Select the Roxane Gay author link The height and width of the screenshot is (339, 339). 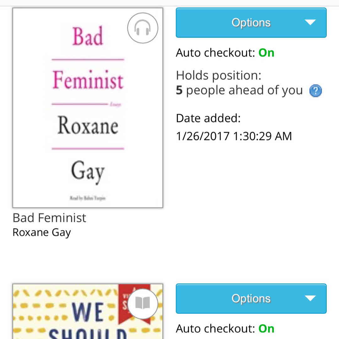[42, 233]
